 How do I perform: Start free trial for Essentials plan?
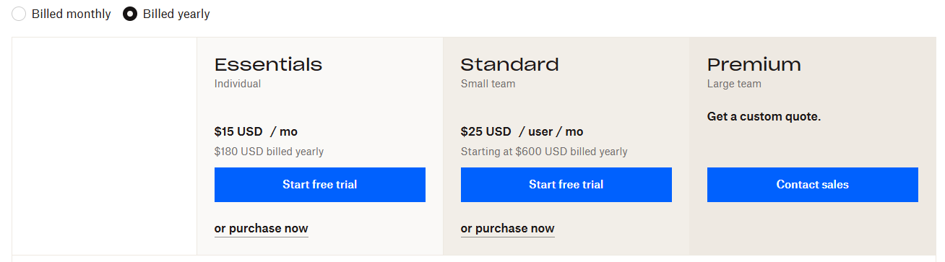(320, 185)
